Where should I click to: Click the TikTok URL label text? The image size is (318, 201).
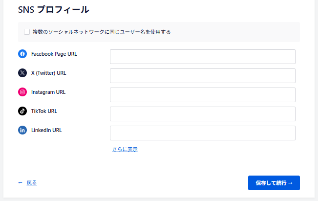click(44, 111)
